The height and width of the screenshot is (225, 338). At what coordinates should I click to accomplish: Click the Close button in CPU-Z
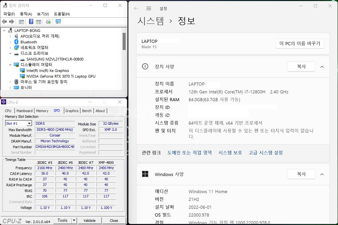click(114, 221)
